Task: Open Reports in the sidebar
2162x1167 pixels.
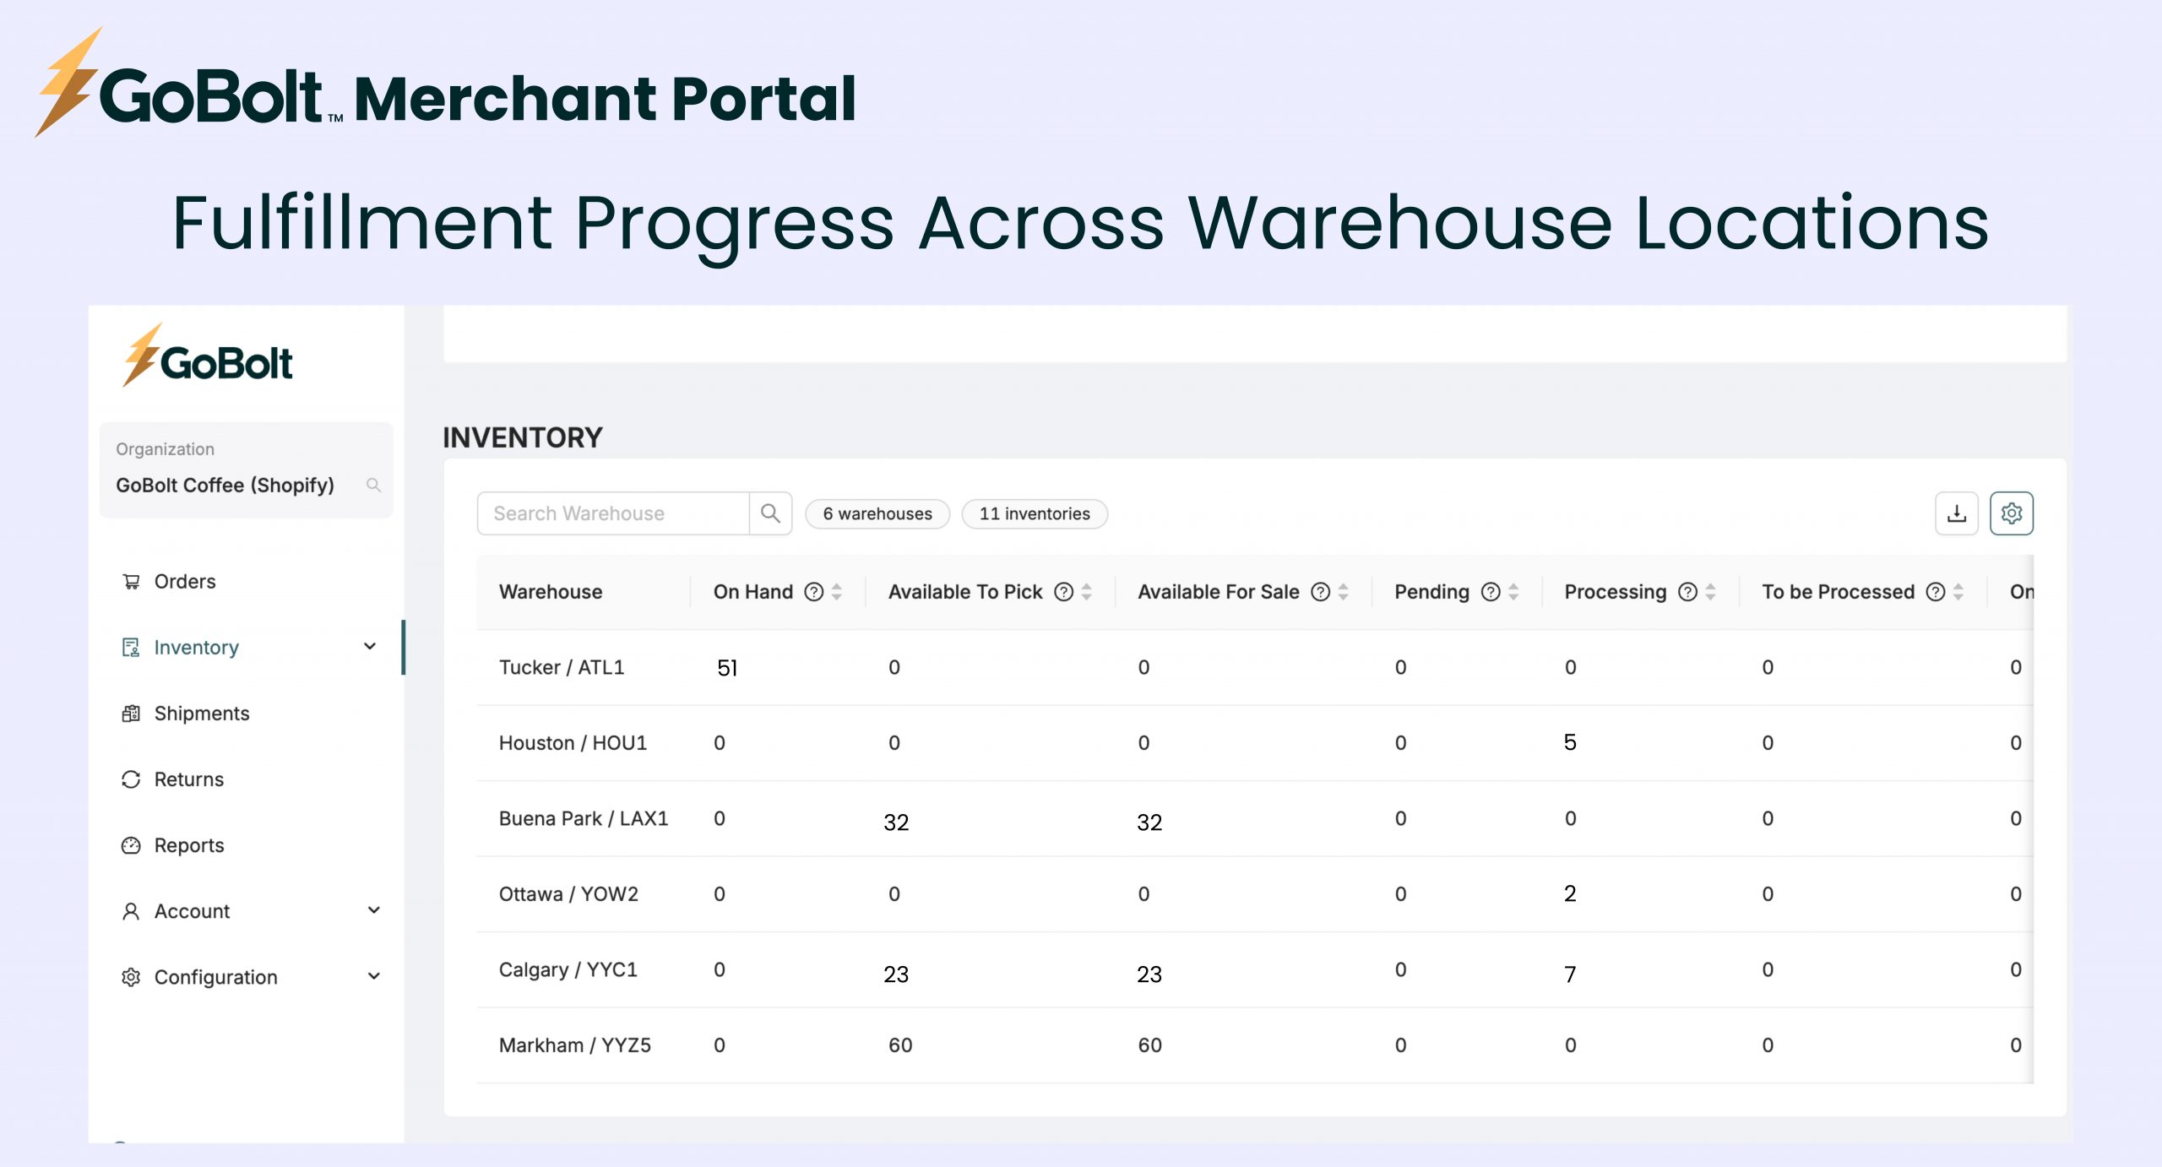Action: click(x=189, y=844)
